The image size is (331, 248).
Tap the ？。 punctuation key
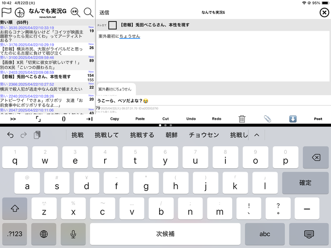pos(278,208)
